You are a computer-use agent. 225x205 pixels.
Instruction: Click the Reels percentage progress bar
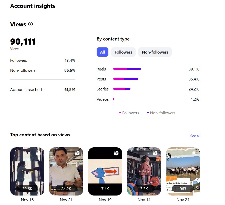[x=127, y=69]
